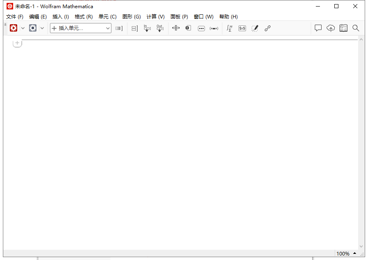This screenshot has width=368, height=260.
Task: Expand the dropdown beside red evaluate icon
Action: tap(23, 28)
